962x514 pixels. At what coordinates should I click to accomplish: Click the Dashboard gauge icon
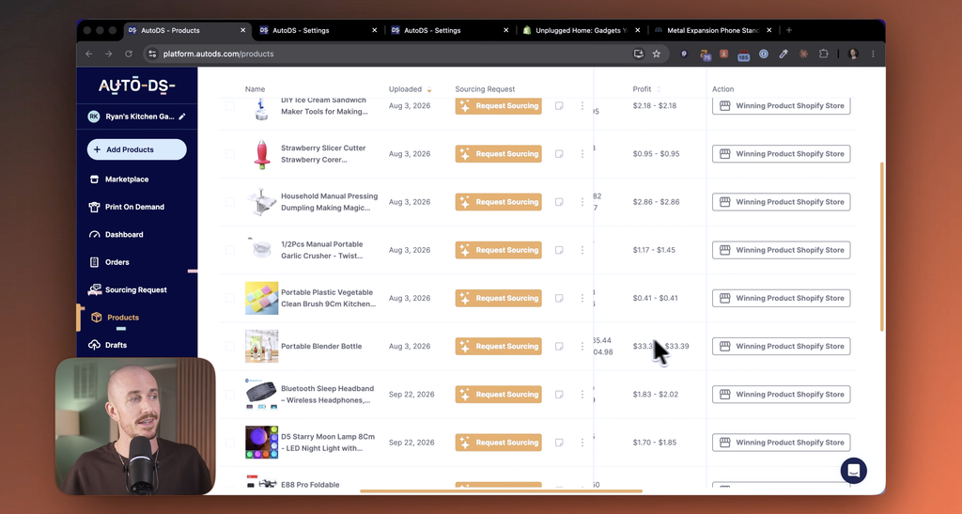[94, 234]
